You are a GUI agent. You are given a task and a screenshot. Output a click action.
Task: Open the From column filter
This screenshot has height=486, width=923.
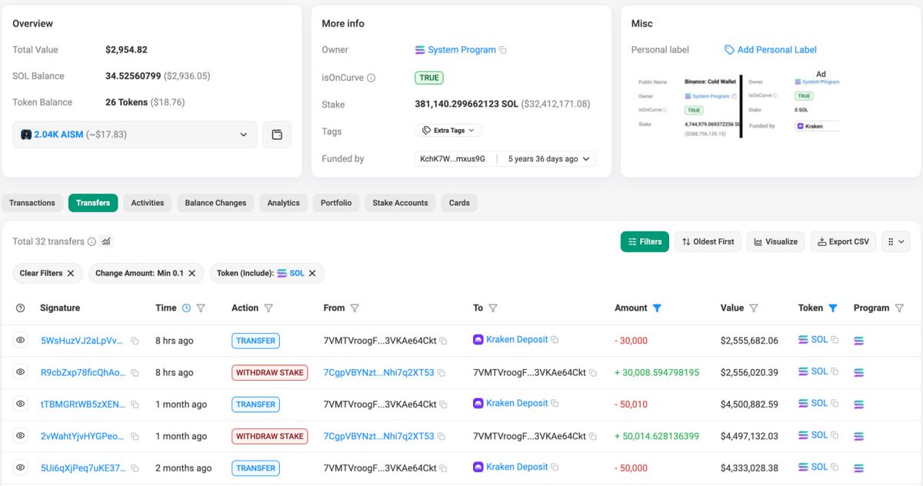point(355,308)
